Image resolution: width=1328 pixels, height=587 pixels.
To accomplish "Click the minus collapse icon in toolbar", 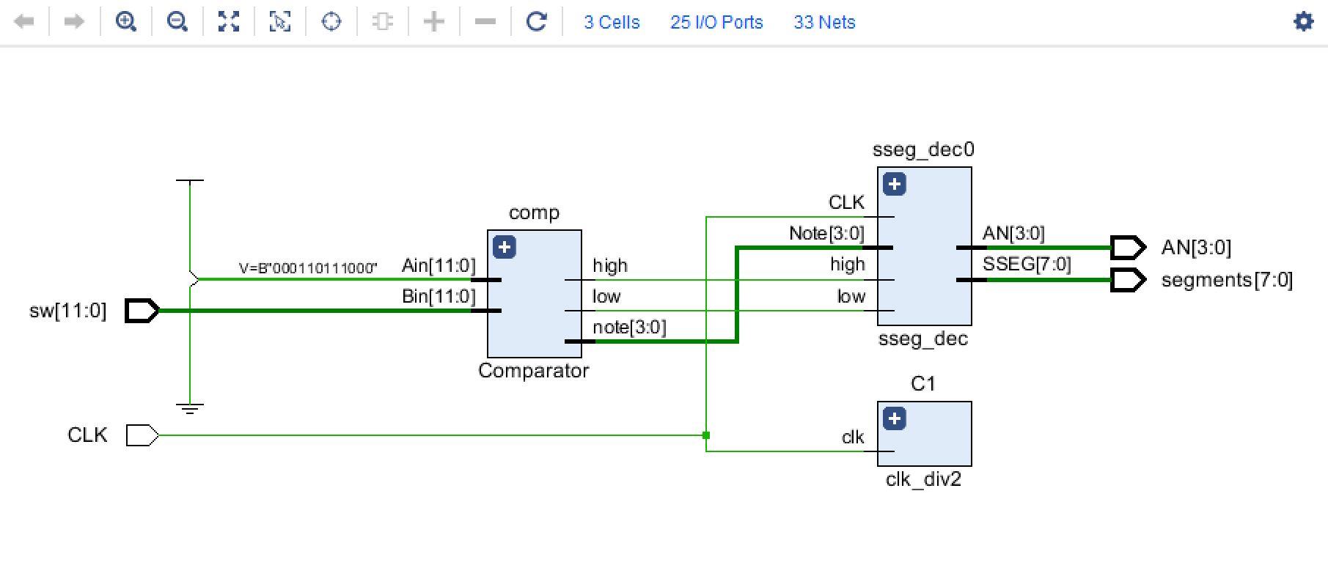I will tap(485, 22).
